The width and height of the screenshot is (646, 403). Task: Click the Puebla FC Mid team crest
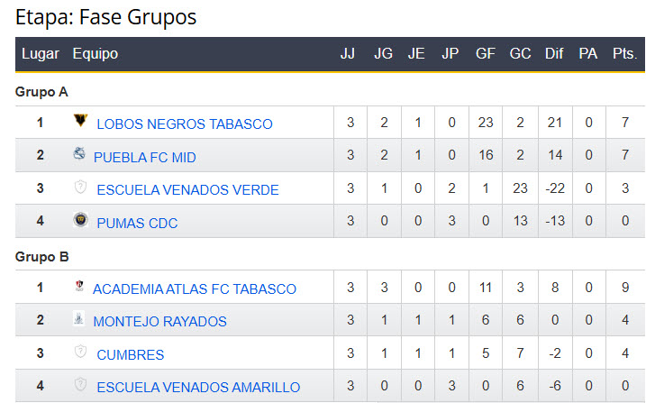coord(79,155)
